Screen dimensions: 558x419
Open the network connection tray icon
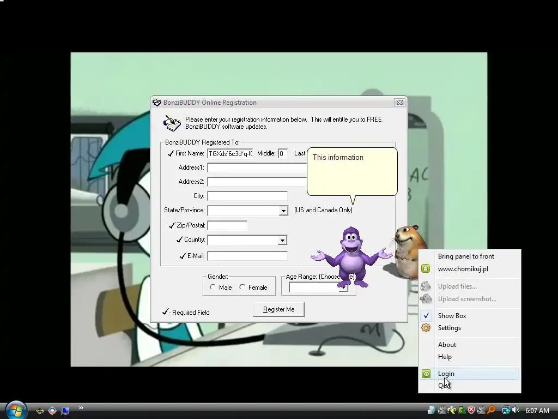tap(506, 410)
